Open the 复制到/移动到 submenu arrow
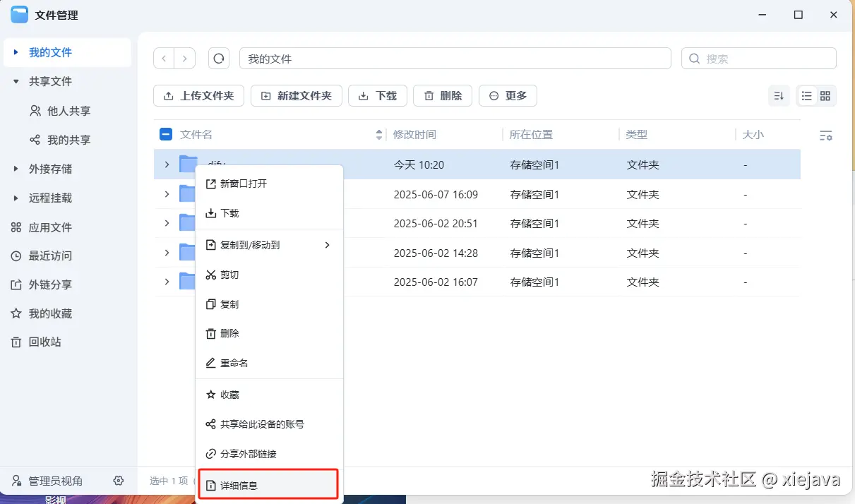 pos(326,245)
